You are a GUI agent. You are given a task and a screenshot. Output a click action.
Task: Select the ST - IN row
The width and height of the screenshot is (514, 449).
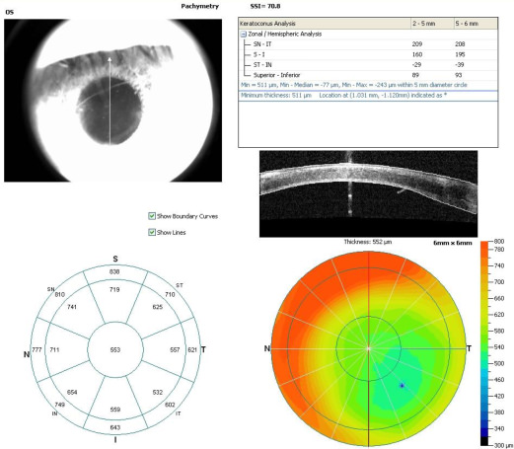(x=368, y=65)
